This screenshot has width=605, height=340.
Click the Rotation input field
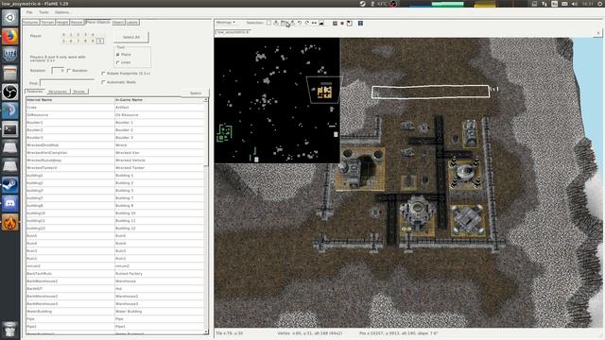[x=58, y=71]
